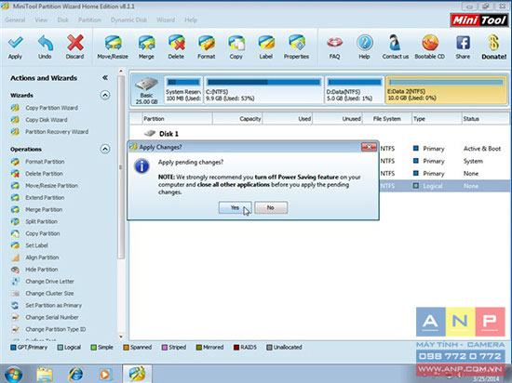The width and height of the screenshot is (512, 383).
Task: Open the media player taskbar icon
Action: click(105, 374)
